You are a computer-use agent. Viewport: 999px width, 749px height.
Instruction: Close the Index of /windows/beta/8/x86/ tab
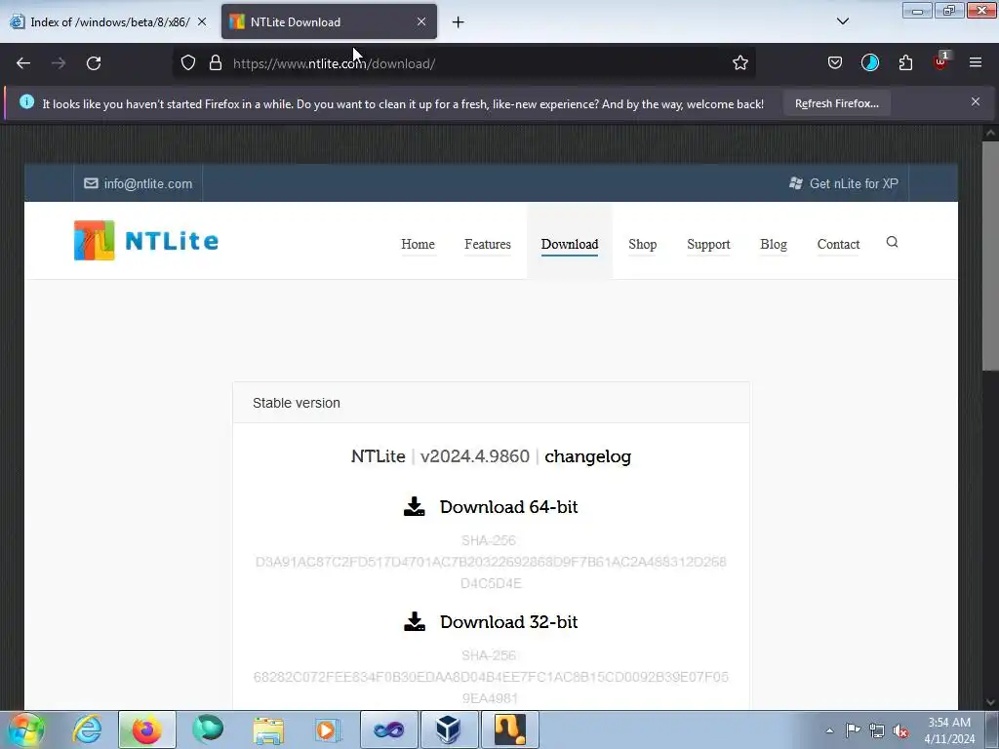(201, 21)
